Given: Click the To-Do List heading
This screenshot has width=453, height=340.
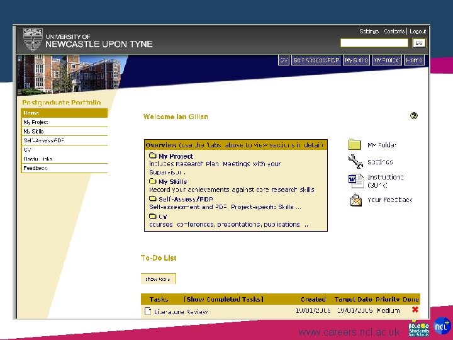Looking at the screenshot, I should pyautogui.click(x=159, y=258).
